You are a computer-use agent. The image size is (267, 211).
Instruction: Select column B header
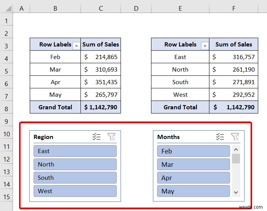[x=55, y=8]
